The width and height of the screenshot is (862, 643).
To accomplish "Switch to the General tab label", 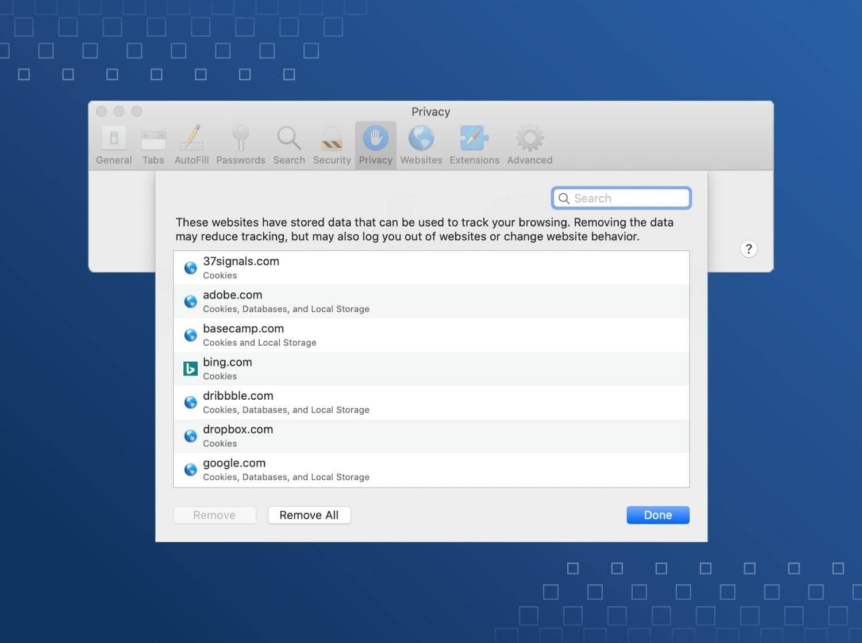I will (114, 160).
